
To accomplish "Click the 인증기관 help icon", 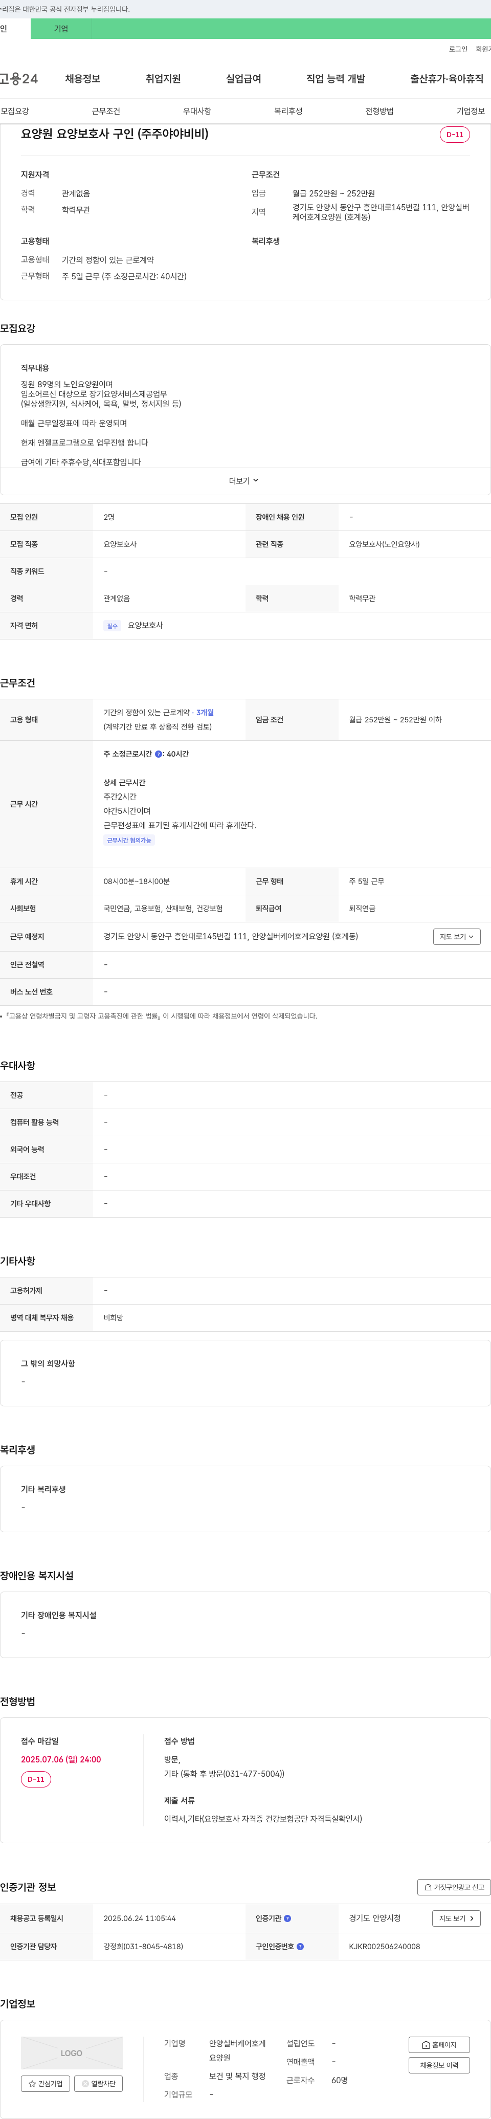I will tap(287, 1918).
